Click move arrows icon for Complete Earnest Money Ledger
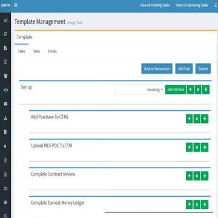Image resolution: width=218 pixels, height=218 pixels. coord(205,205)
